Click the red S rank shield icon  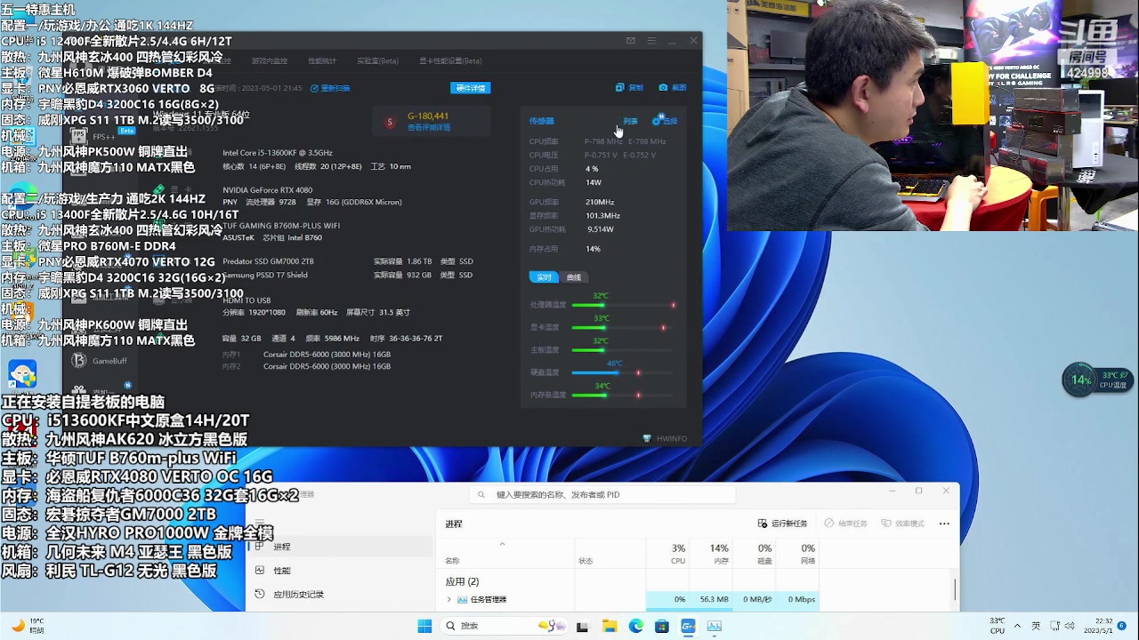click(x=390, y=122)
